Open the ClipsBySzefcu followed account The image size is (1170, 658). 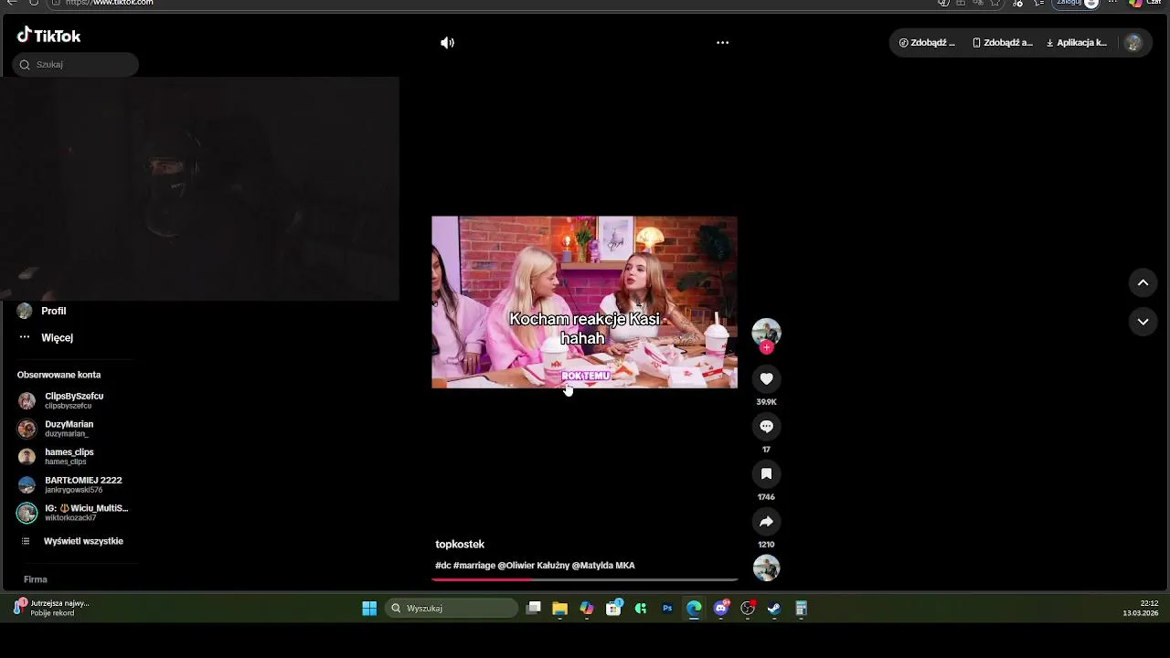[73, 400]
